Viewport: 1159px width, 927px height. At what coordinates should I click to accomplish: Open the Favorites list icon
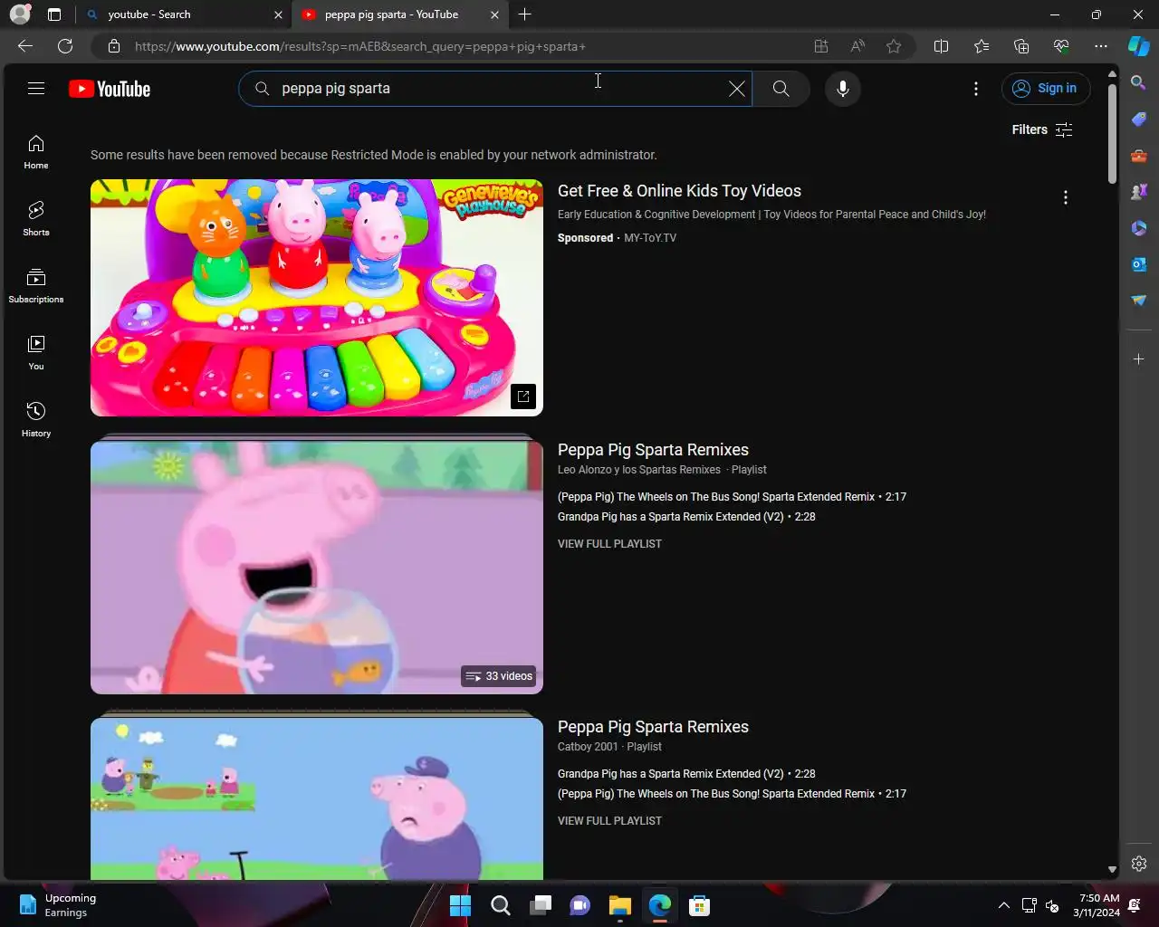[x=982, y=46]
